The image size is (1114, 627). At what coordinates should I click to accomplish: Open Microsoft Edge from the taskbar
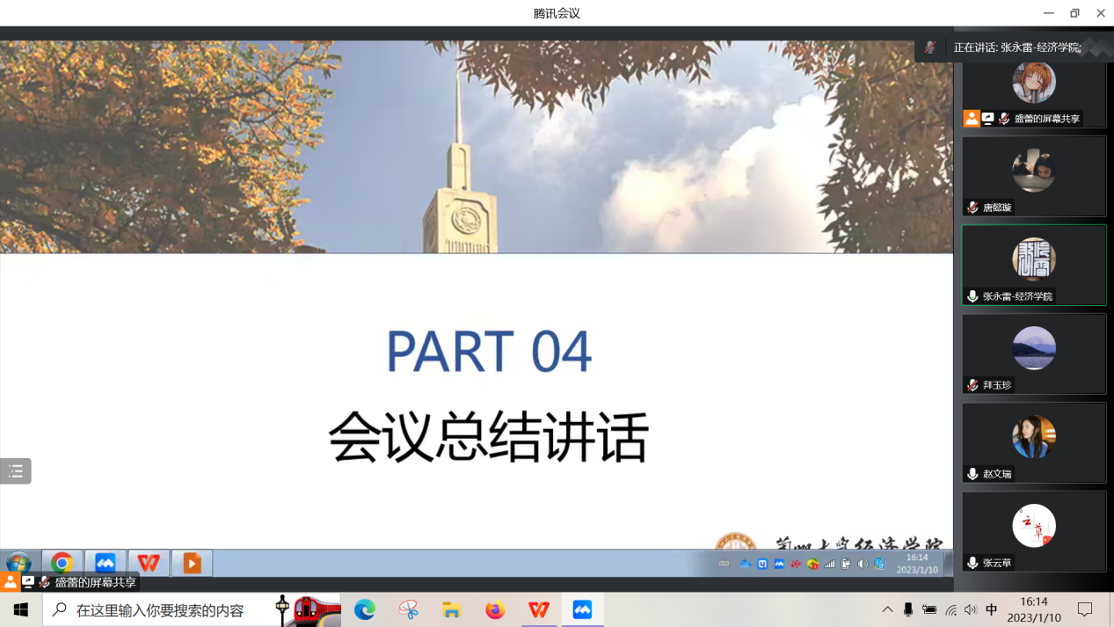(365, 609)
